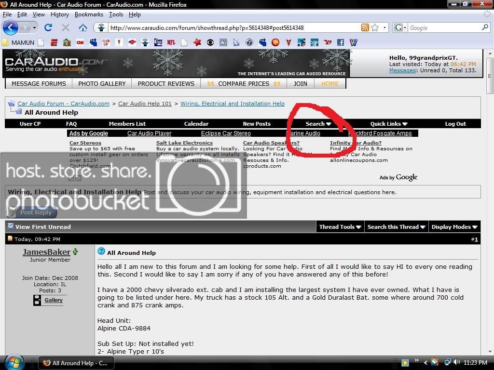This screenshot has width=494, height=370.
Task: Open the CNN bookmark icon
Action: 80,42
